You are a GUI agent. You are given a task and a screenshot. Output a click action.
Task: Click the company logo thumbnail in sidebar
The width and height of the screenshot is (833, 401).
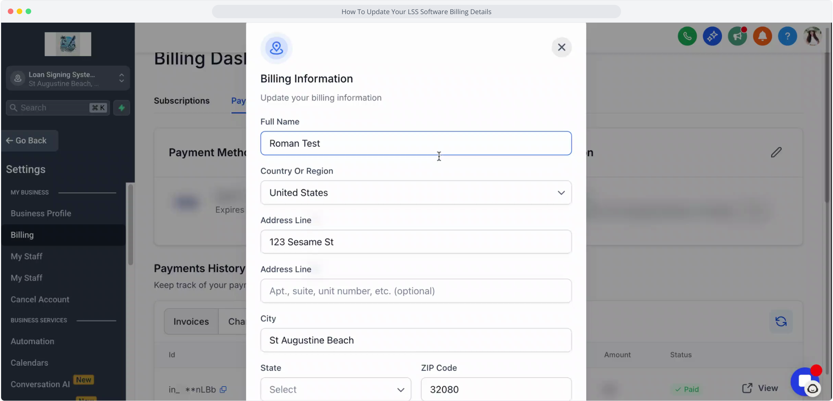click(68, 44)
